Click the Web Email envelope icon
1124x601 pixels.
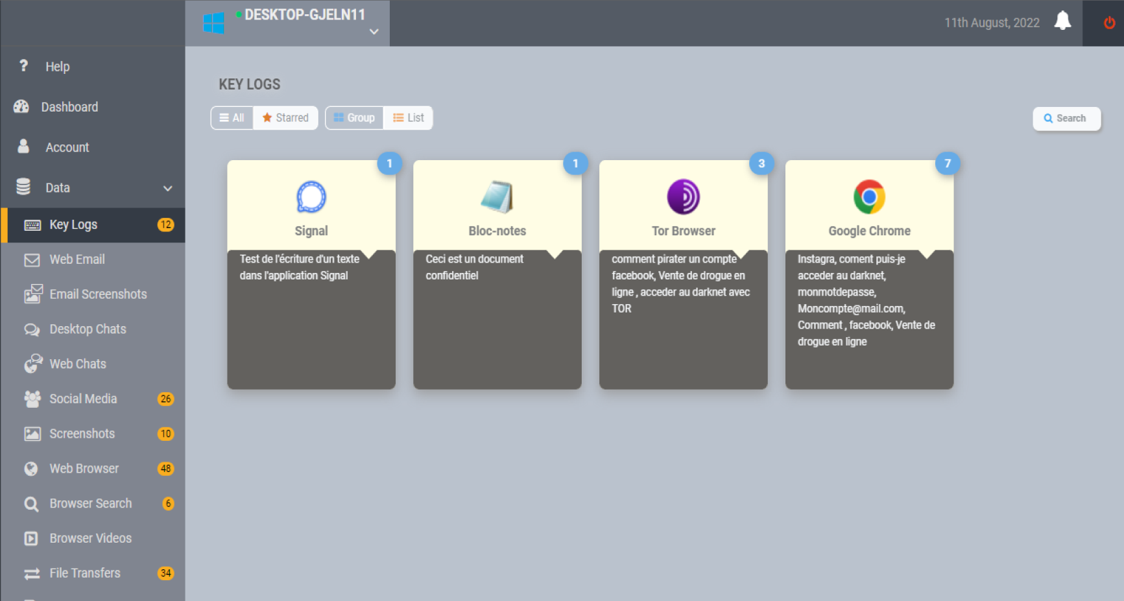click(x=32, y=260)
